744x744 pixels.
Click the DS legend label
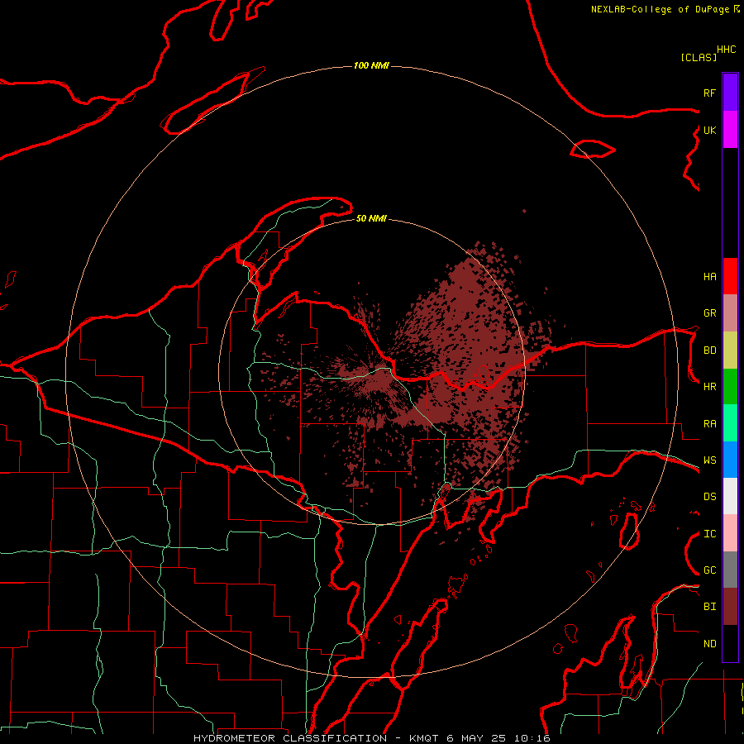point(709,497)
